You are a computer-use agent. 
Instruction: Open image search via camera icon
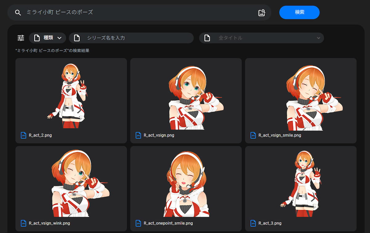coord(261,13)
